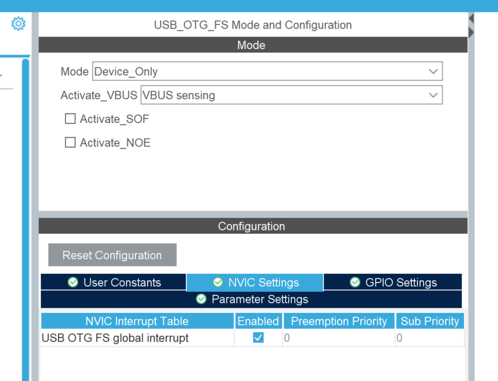Open the Activate_VBUS sensing dropdown
498x381 pixels.
292,95
